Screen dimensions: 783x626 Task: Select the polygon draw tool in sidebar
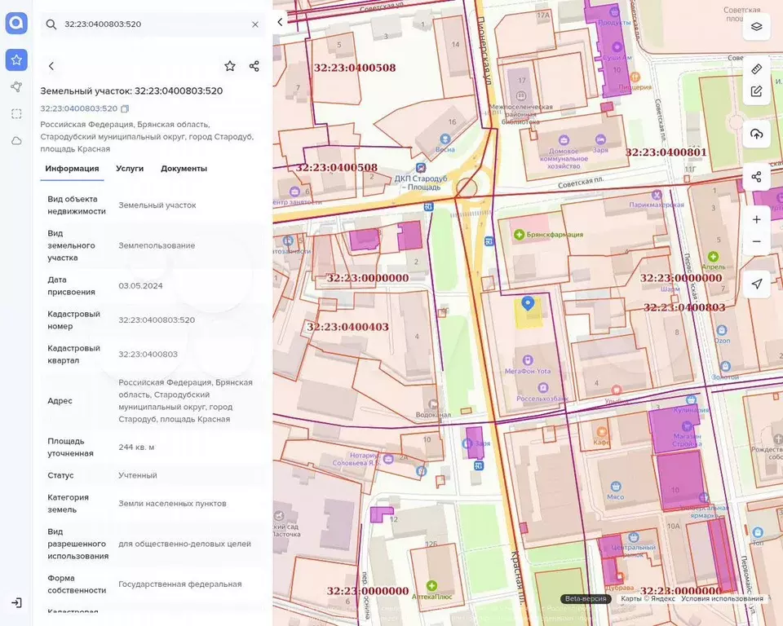(16, 87)
